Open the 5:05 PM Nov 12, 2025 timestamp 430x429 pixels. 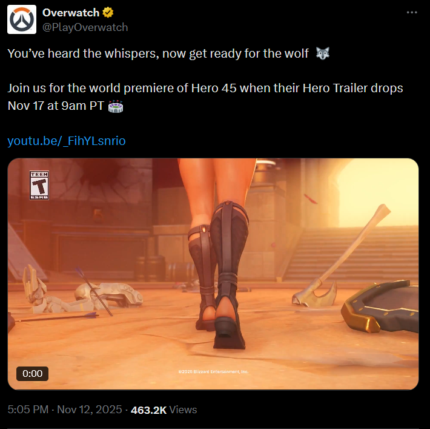pos(65,410)
